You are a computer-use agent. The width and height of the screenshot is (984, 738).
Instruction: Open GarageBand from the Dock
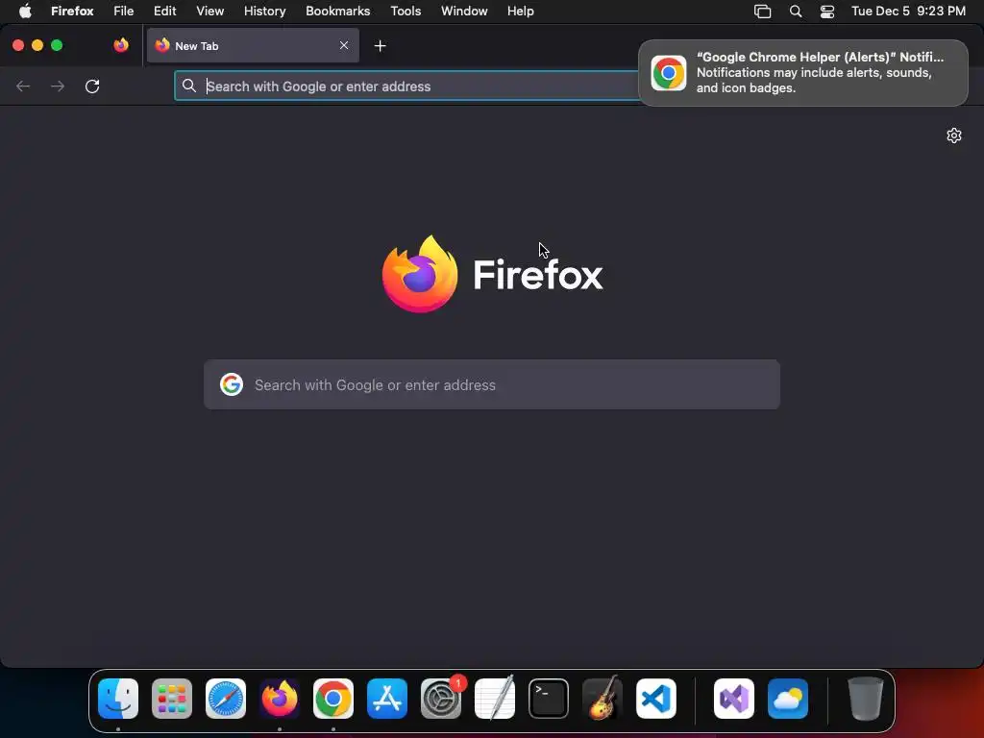coord(603,699)
